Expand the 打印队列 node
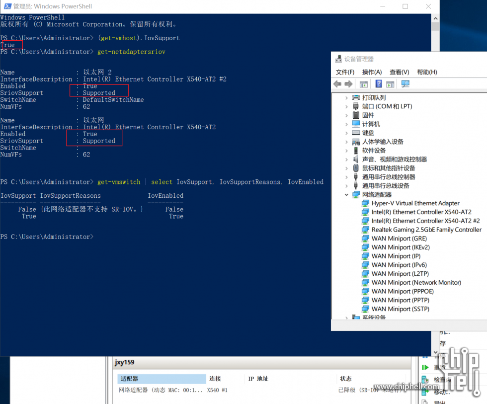This screenshot has width=487, height=404. [x=347, y=98]
